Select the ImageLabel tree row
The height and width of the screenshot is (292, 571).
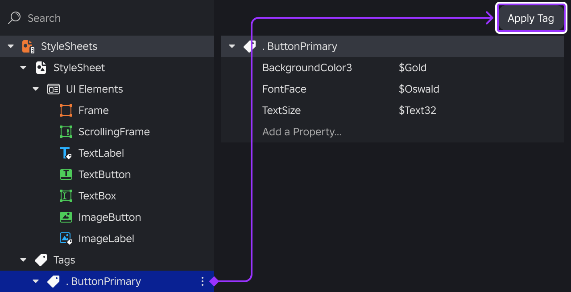coord(107,239)
